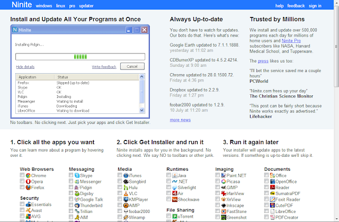
Task: Select the Songbird checkbox
Action: pos(120,181)
